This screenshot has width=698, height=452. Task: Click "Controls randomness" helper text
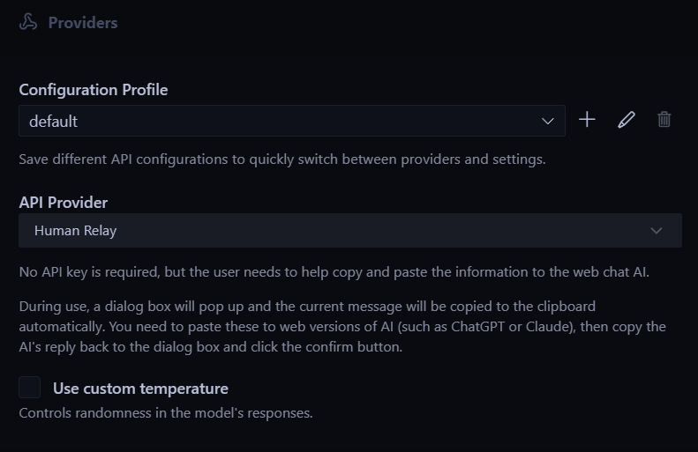click(x=166, y=412)
